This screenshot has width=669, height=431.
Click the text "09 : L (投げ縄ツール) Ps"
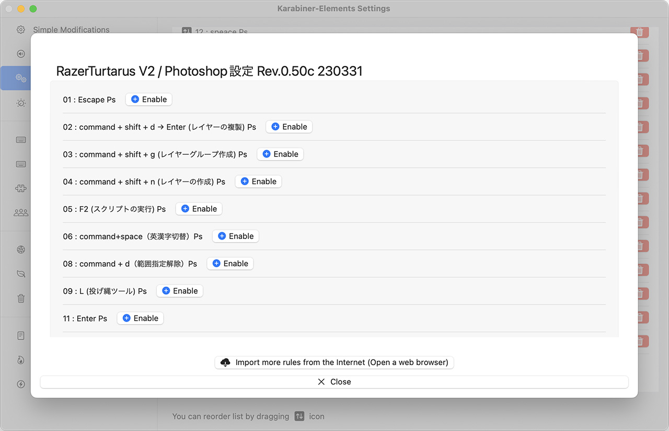(105, 291)
